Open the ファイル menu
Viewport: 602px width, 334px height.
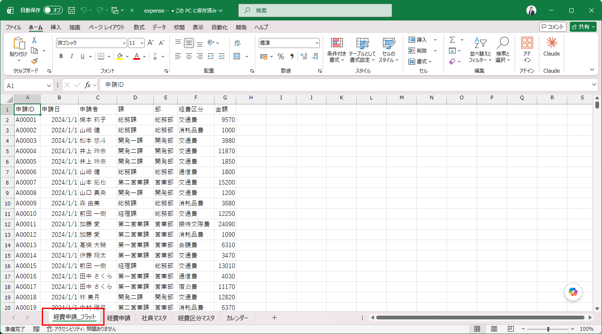click(x=13, y=27)
